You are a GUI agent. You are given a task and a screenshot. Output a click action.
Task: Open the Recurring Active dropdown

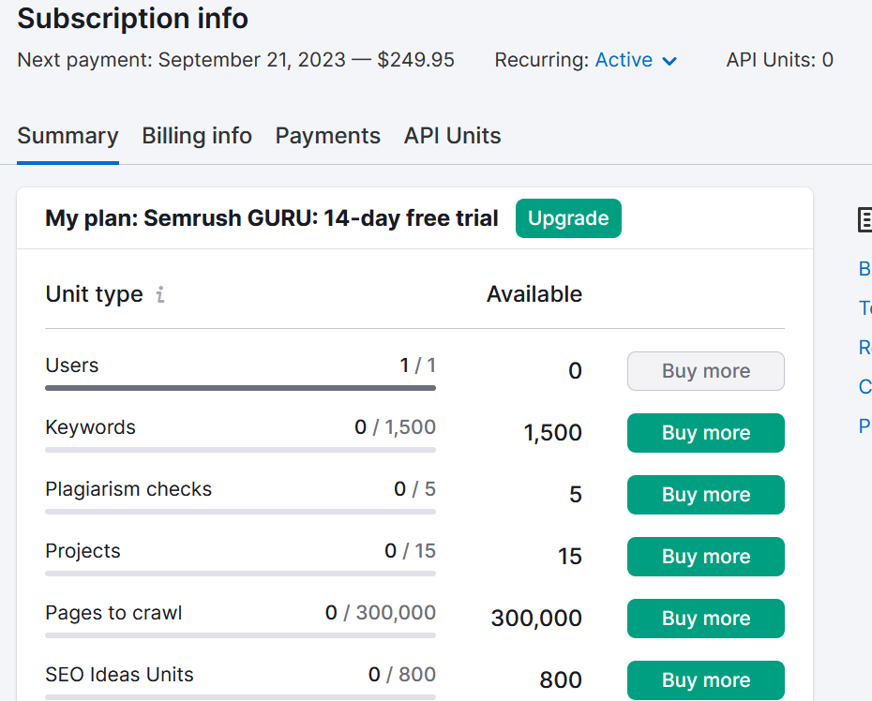tap(637, 60)
